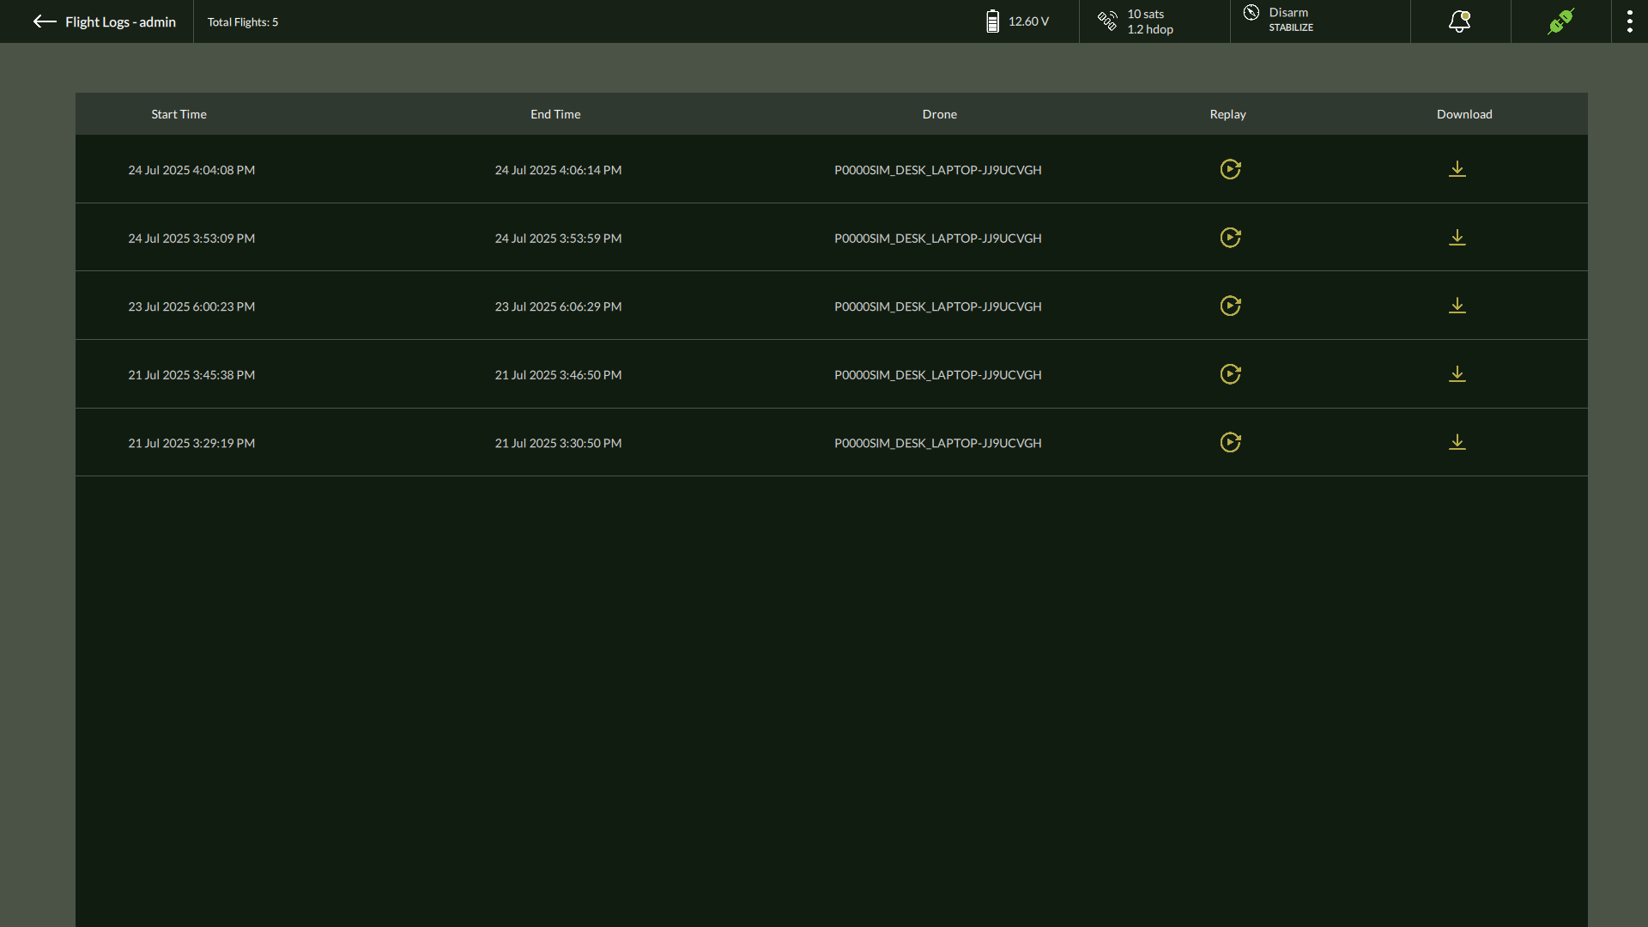Select start time 21 Jul 2025 3:45:38 PM
Image resolution: width=1648 pixels, height=927 pixels.
click(x=191, y=375)
